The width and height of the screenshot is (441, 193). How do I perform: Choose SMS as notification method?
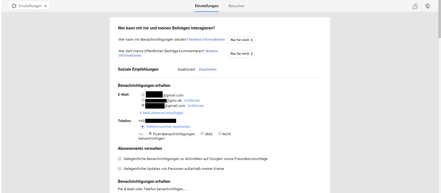(202, 134)
